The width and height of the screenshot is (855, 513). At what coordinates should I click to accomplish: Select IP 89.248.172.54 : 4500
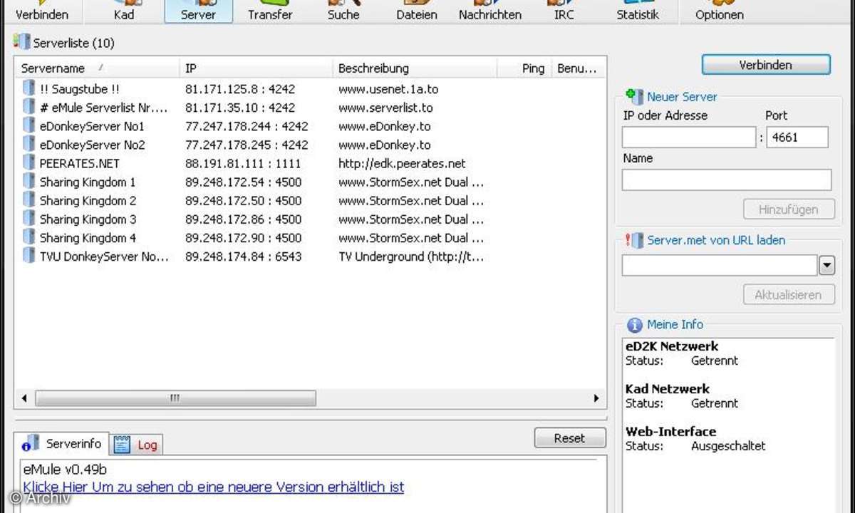coord(244,182)
